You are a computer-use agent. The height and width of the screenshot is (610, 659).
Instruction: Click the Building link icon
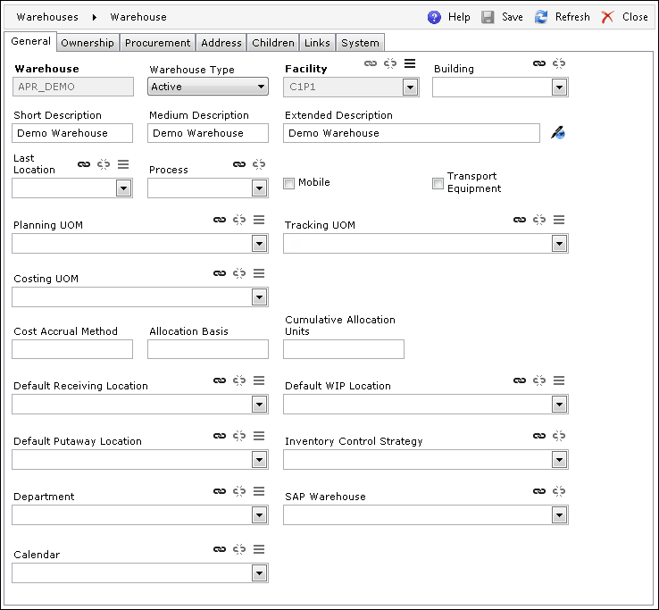pos(539,63)
